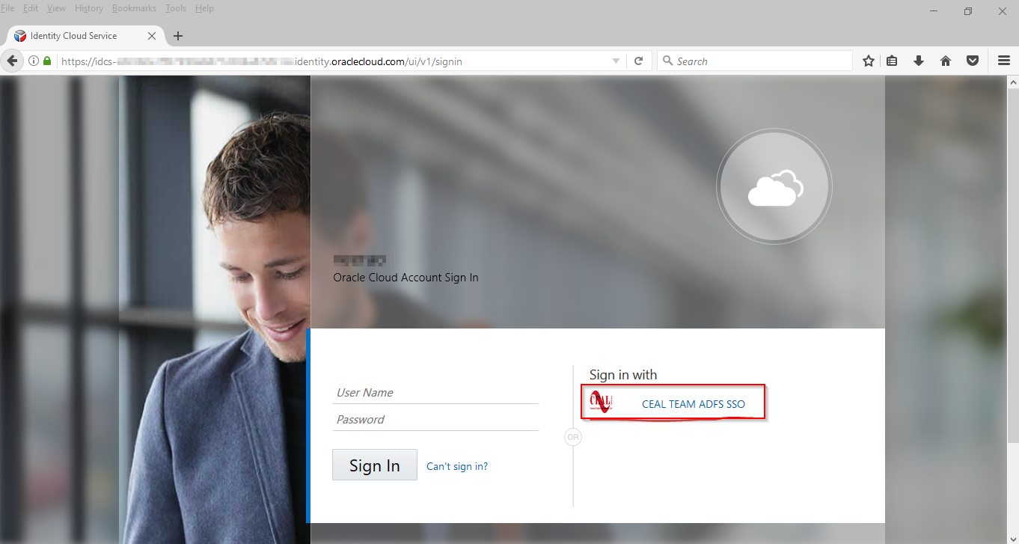Select the Identity Cloud Service tab
1019x544 pixels.
pyautogui.click(x=85, y=36)
